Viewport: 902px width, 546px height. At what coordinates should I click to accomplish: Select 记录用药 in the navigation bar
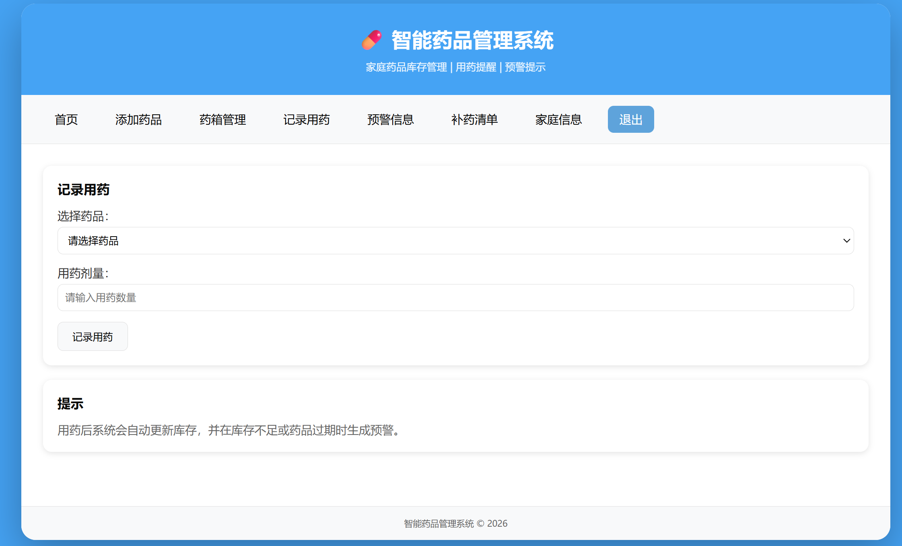pyautogui.click(x=307, y=120)
